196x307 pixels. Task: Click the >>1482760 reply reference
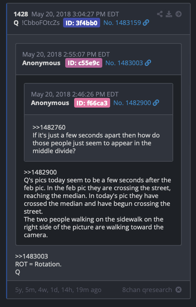49,127
